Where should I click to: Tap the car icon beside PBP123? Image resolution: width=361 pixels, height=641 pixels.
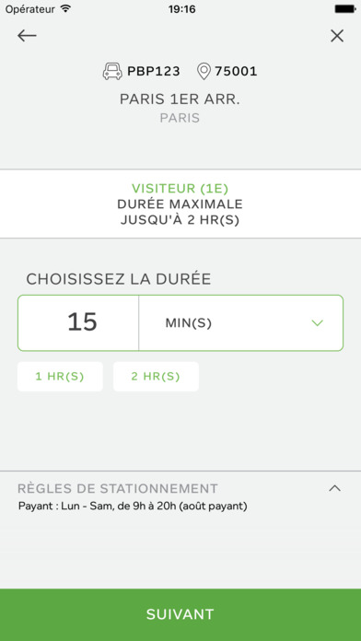112,71
